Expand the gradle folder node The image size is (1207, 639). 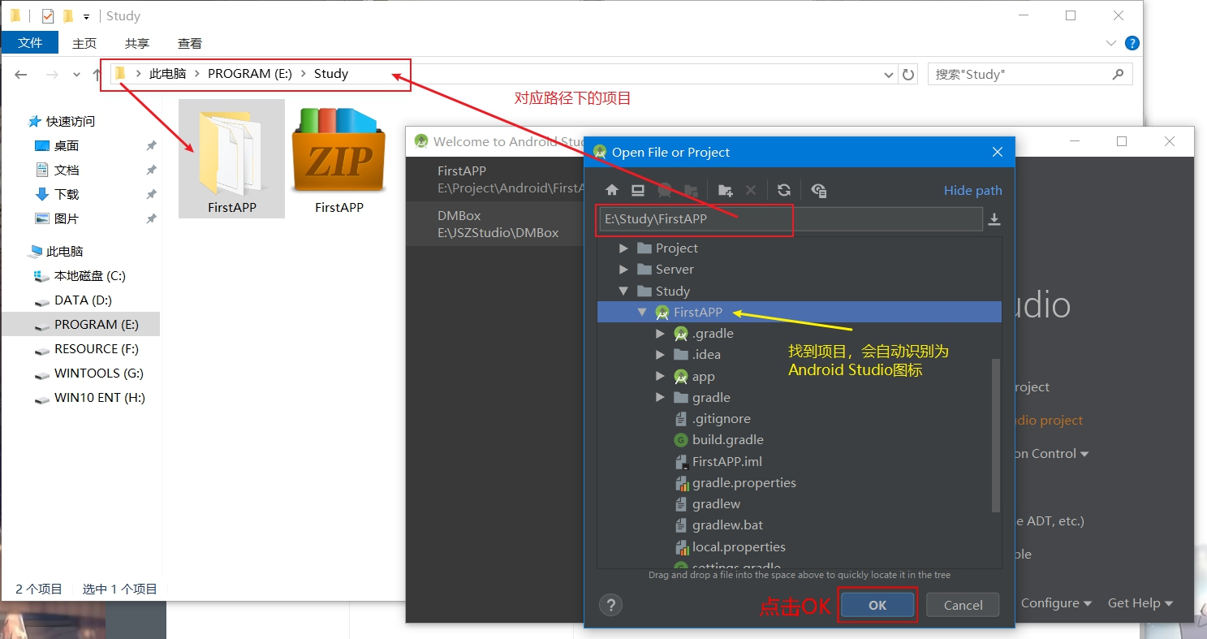click(x=660, y=397)
